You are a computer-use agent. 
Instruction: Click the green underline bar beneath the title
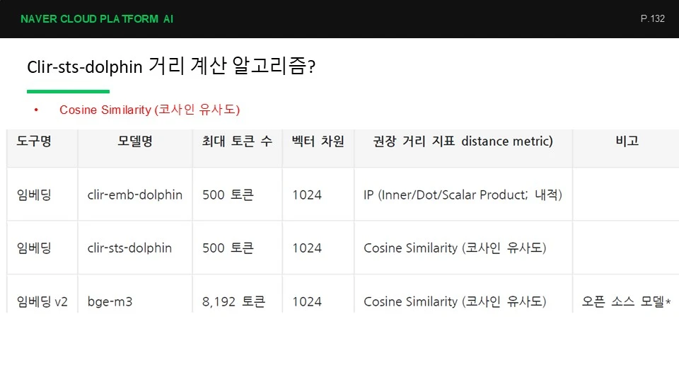68,91
